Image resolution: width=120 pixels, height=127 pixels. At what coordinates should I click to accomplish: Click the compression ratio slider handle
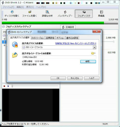(114, 42)
